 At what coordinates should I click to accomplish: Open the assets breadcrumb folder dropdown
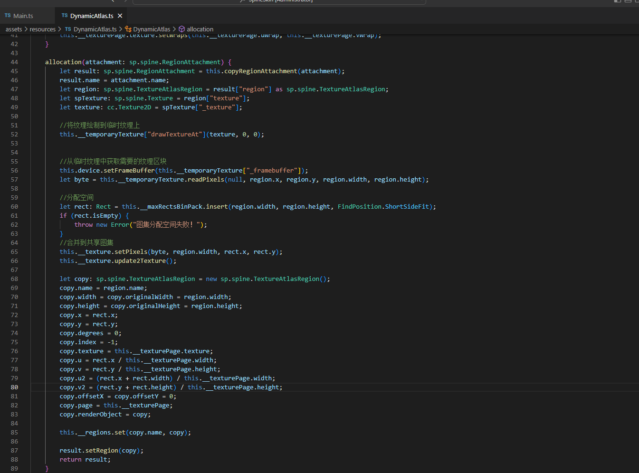point(14,29)
